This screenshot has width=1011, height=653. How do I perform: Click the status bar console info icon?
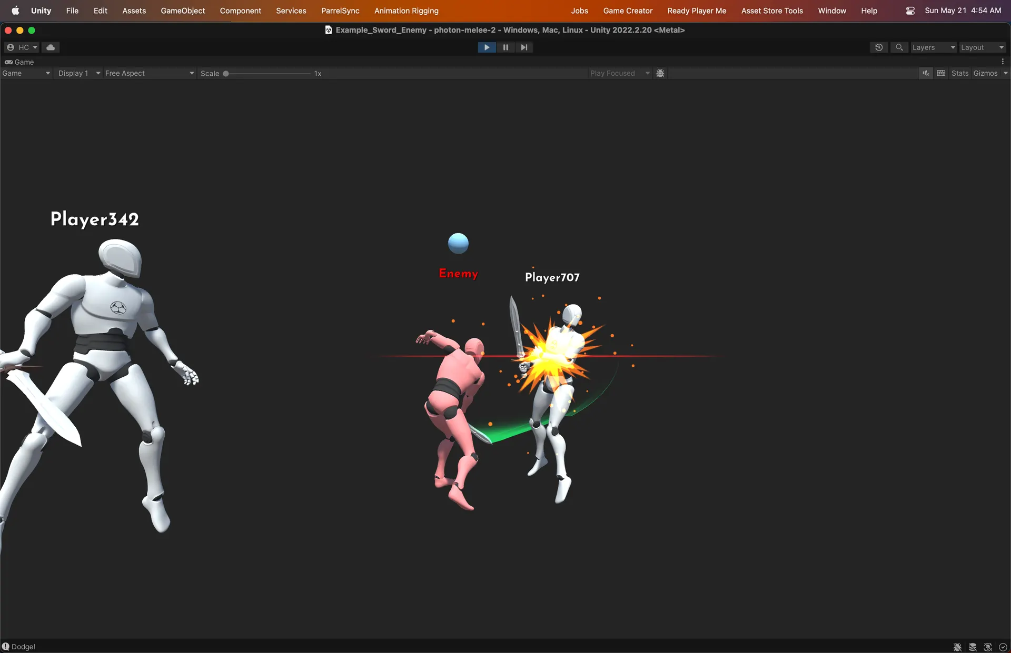(6, 647)
